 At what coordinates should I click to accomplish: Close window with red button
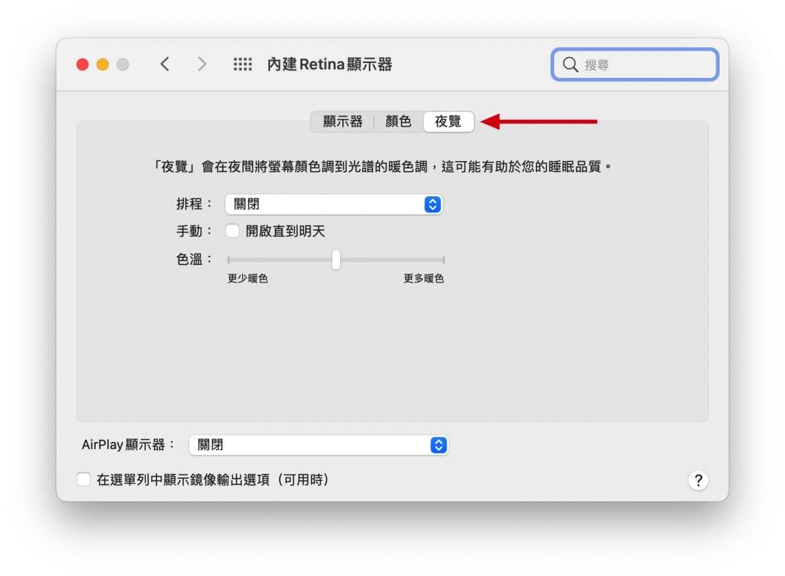coord(82,64)
